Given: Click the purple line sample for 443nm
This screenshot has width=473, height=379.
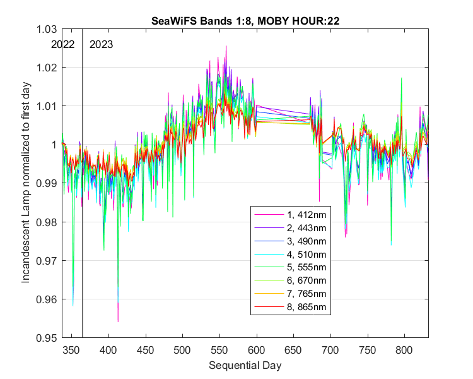Looking at the screenshot, I should click(269, 228).
